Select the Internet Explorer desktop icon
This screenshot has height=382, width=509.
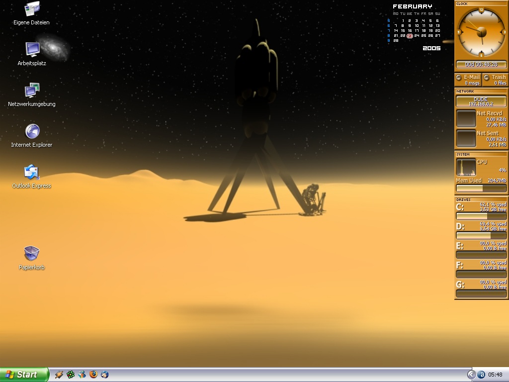[x=32, y=136]
